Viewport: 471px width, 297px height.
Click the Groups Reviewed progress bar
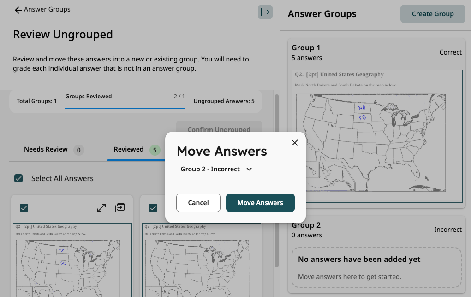point(125,109)
